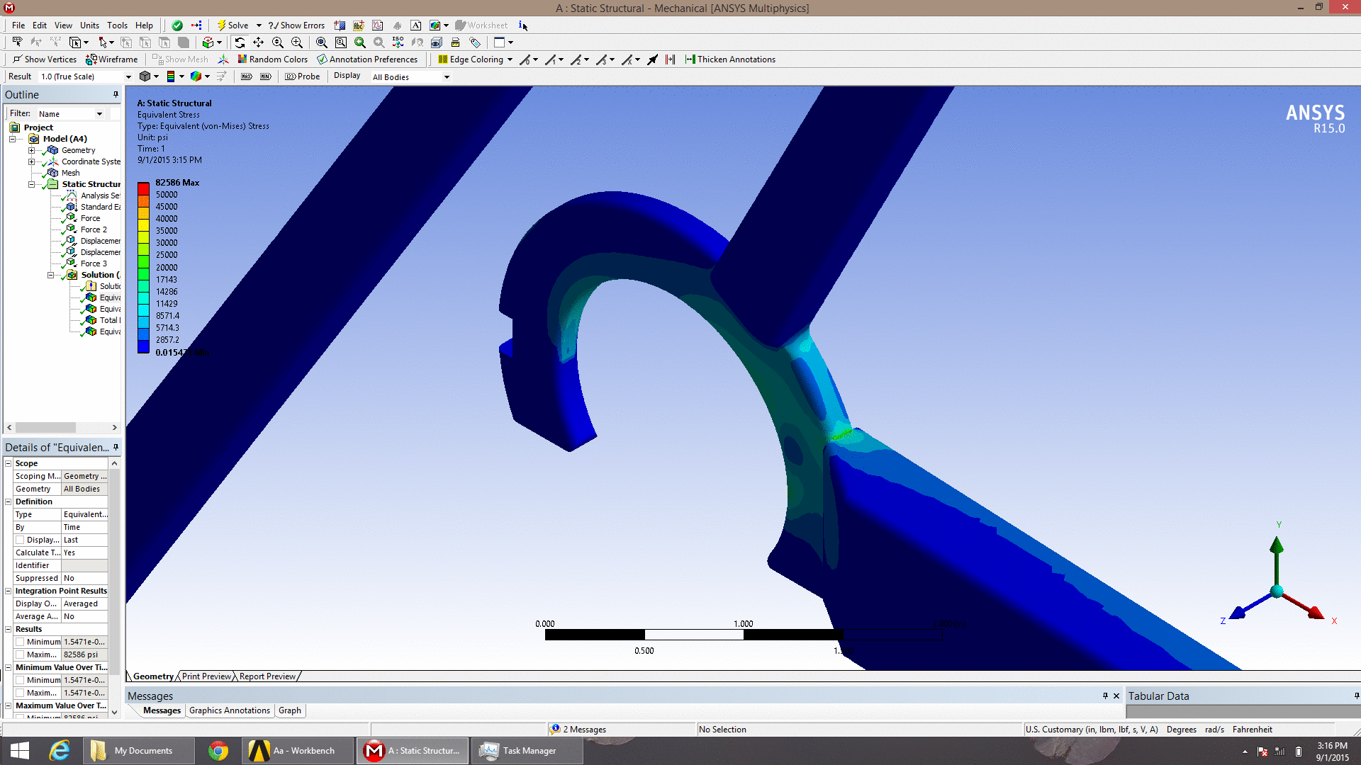Activate the Pan tool
1361x765 pixels.
[259, 42]
